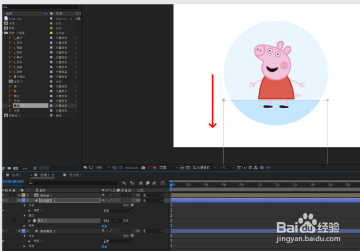The width and height of the screenshot is (360, 251).
Task: Click the new composition icon in project panel
Action: [15, 168]
